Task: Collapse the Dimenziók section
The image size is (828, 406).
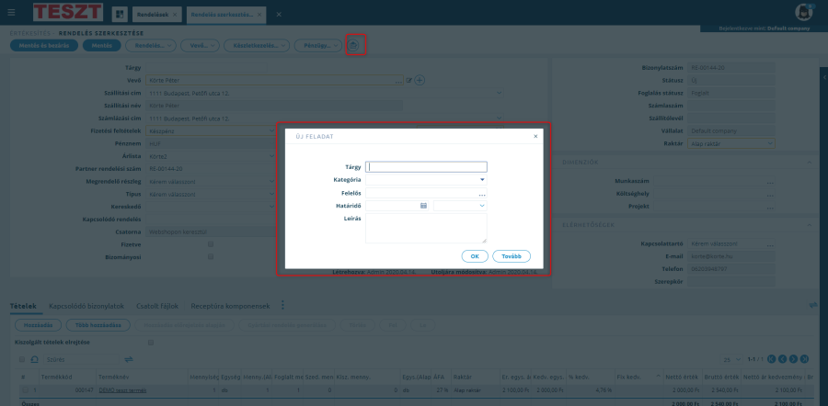Action: tap(809, 163)
